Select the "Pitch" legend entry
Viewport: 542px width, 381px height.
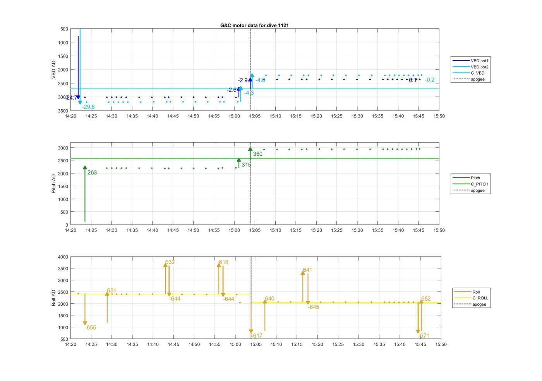(x=471, y=178)
